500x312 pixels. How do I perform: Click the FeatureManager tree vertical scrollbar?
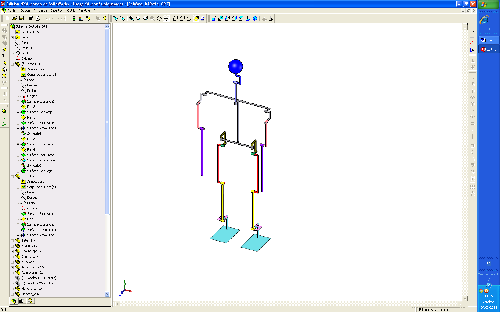tap(107, 122)
